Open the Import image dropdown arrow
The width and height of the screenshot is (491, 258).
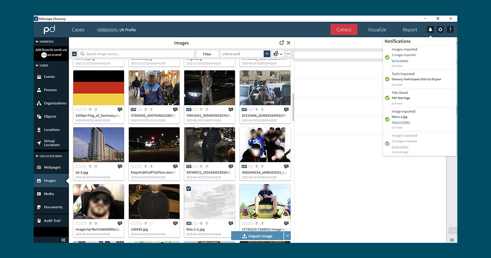point(287,236)
